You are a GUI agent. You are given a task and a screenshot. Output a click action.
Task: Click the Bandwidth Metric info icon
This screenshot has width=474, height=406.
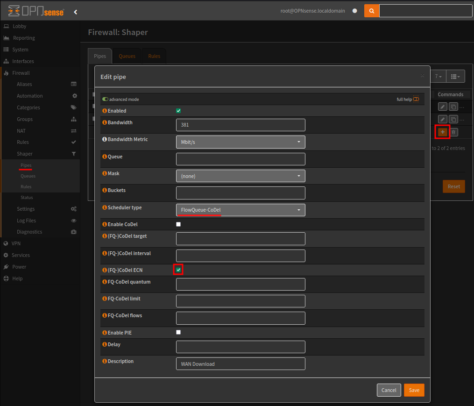(x=105, y=139)
